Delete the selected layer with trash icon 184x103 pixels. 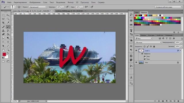click(178, 101)
